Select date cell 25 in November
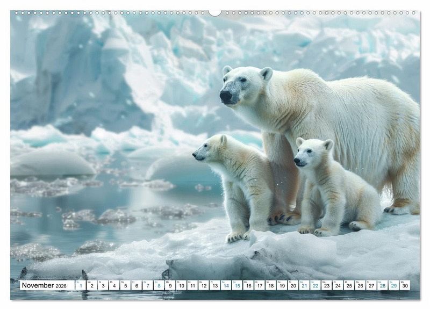This screenshot has width=430, height=310. coord(349,285)
